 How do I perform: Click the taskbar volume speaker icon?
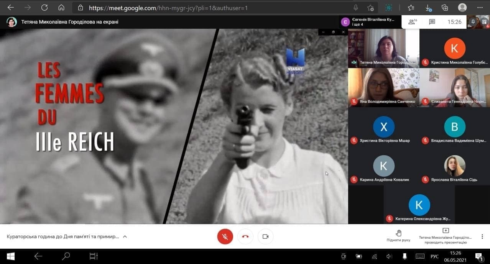[x=389, y=256]
